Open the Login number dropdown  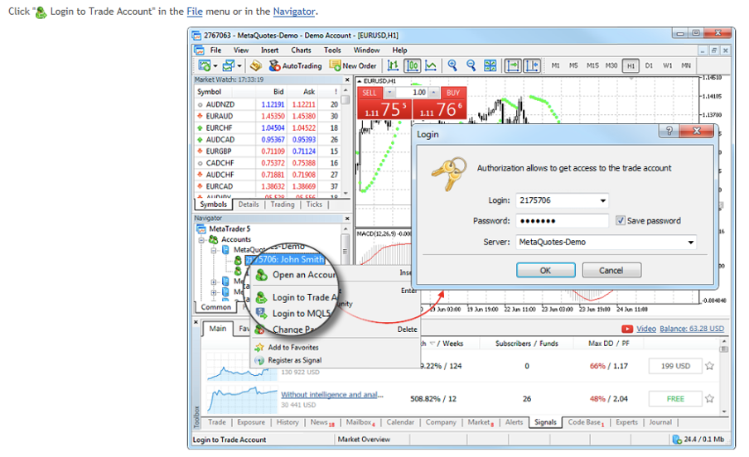(x=603, y=200)
